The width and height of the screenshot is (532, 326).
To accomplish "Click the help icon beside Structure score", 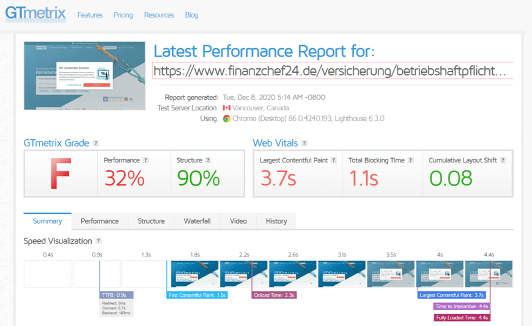I will coord(208,161).
